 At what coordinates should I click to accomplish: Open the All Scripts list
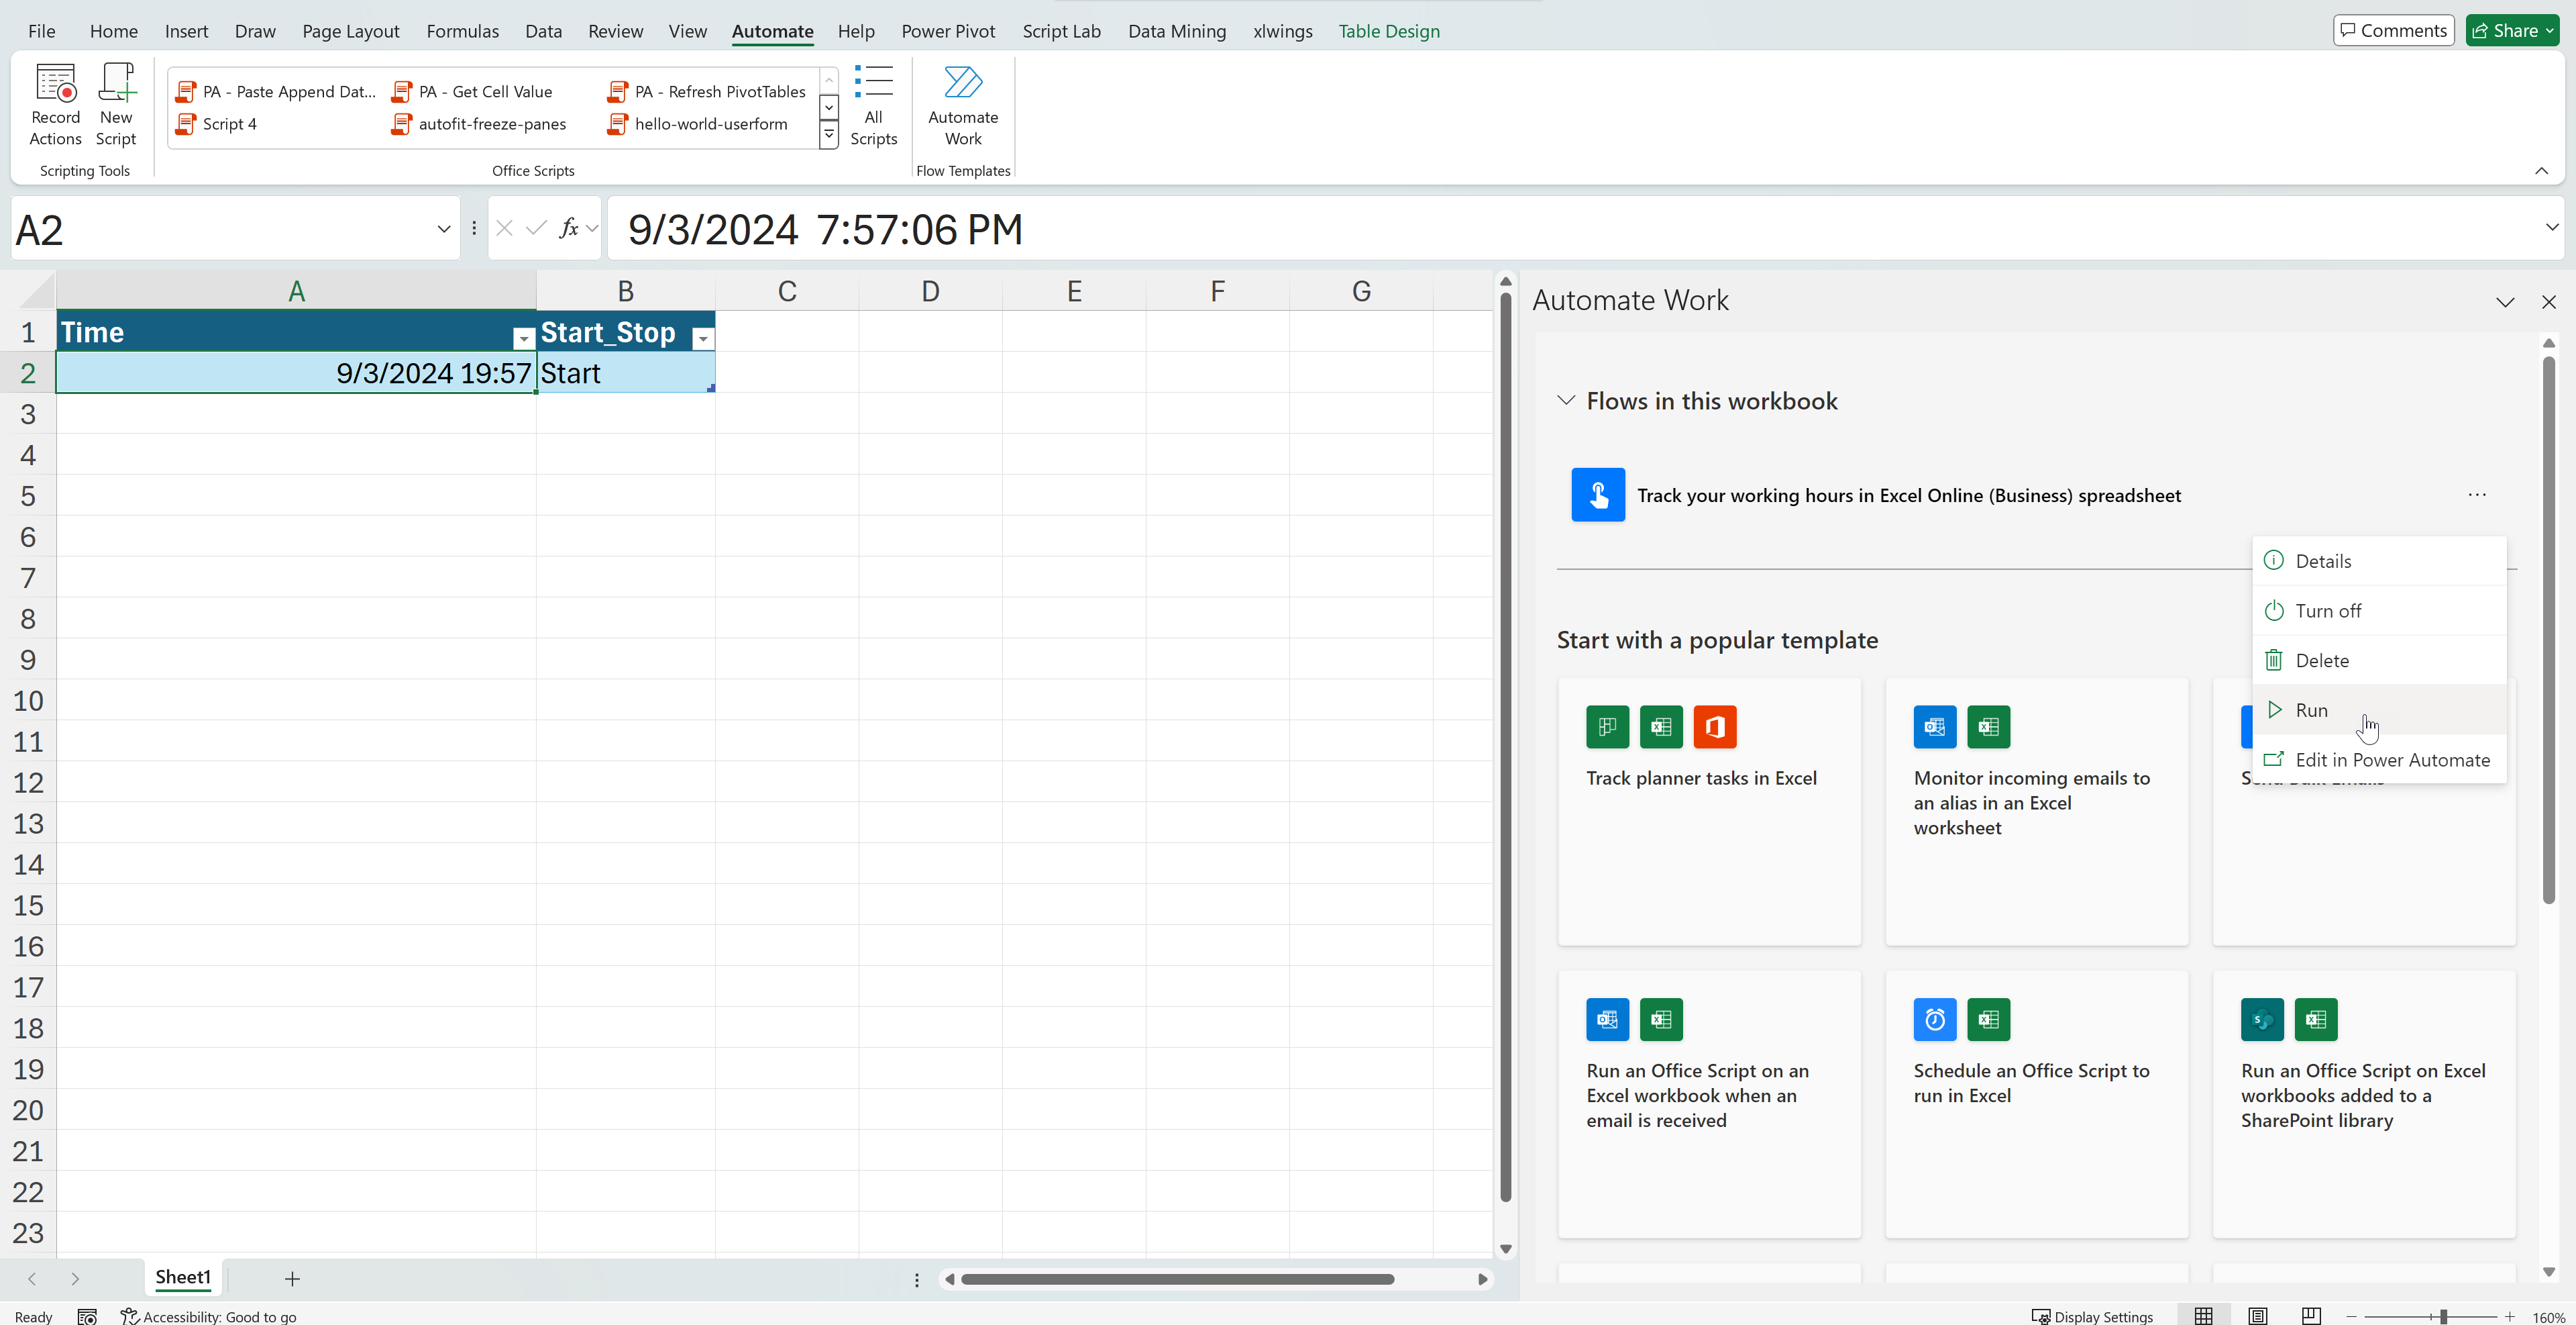(x=873, y=104)
